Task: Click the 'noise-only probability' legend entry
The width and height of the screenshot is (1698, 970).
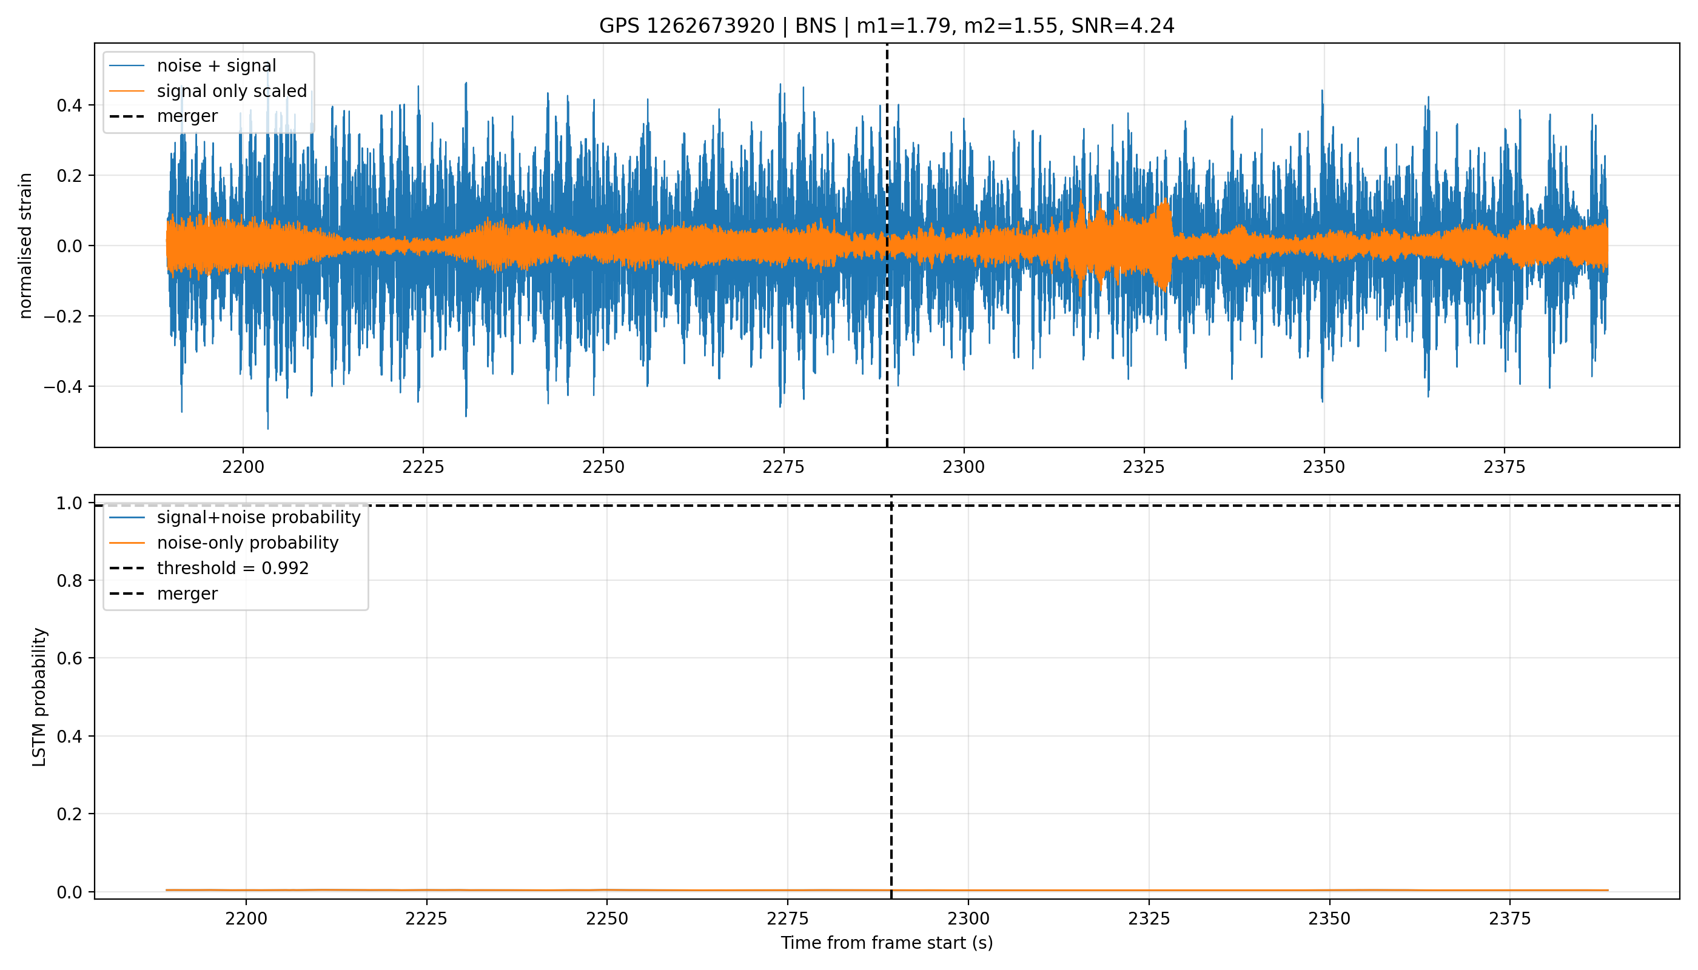Action: 224,543
